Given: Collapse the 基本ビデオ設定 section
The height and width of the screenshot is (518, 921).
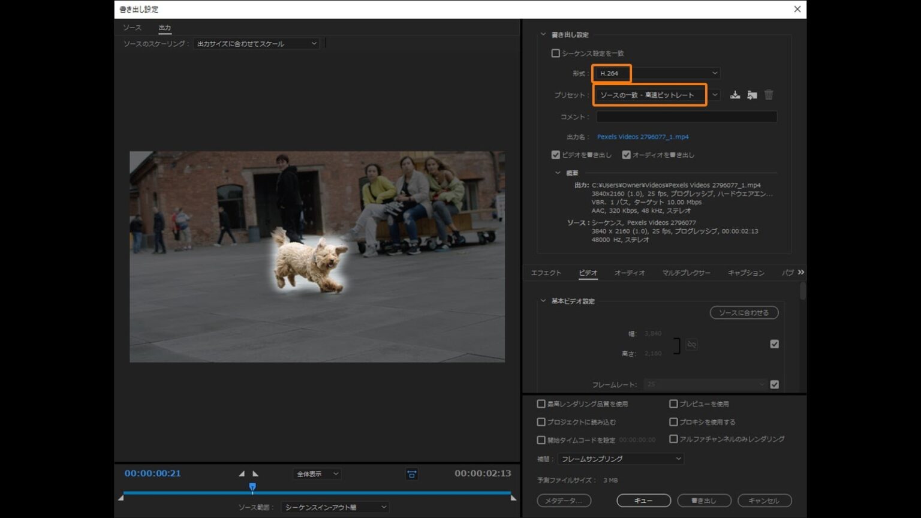Looking at the screenshot, I should (x=543, y=301).
